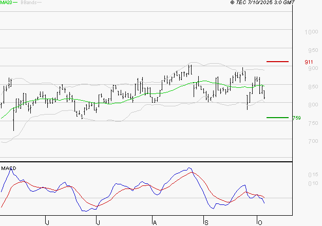The width and height of the screenshot is (322, 226).
Task: Click the BBands legend label
Action: (29, 3)
